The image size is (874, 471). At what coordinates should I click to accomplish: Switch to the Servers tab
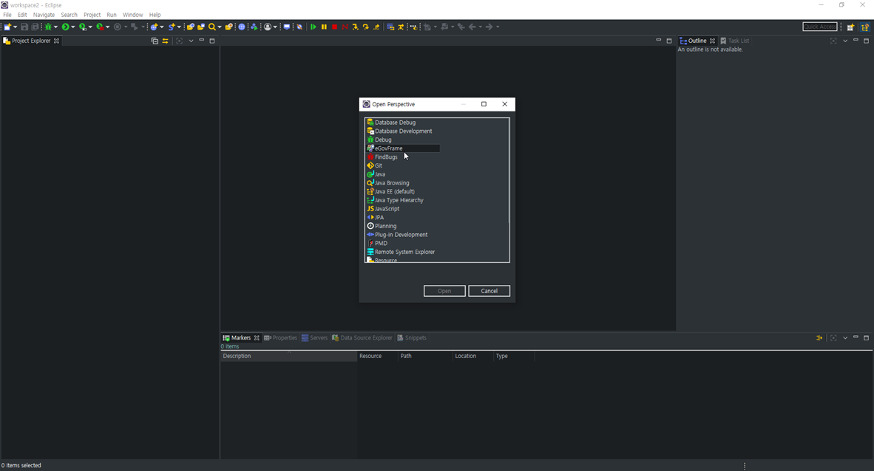tap(315, 338)
